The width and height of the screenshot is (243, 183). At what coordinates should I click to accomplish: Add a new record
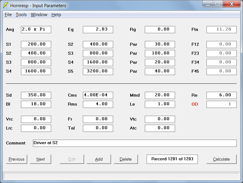click(99, 159)
